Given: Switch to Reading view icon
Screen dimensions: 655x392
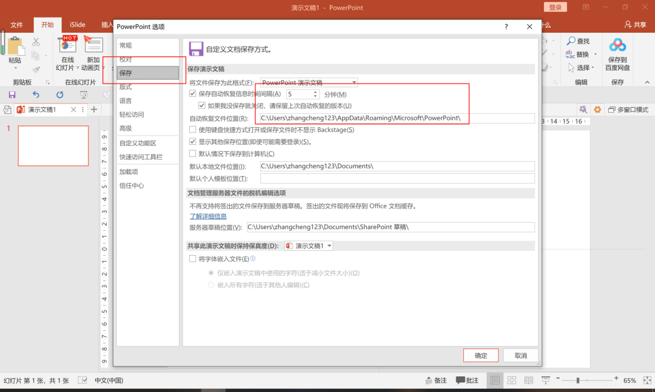Looking at the screenshot, I should click(528, 380).
